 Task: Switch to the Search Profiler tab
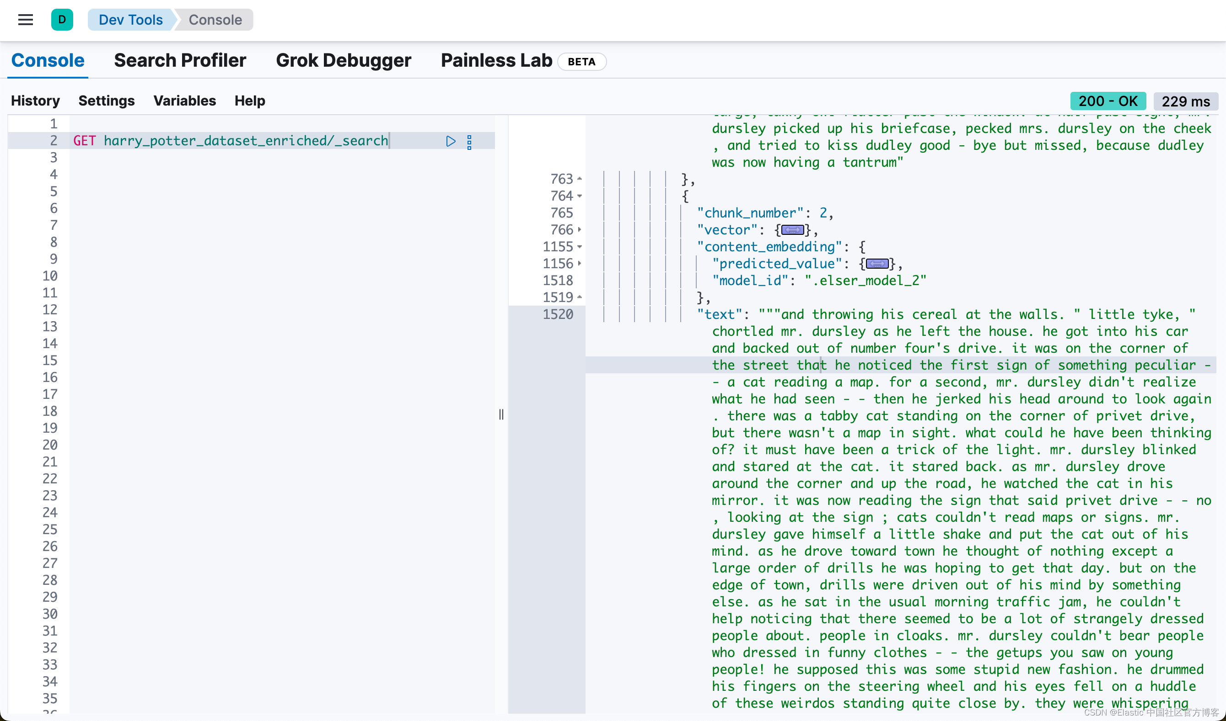click(x=180, y=61)
